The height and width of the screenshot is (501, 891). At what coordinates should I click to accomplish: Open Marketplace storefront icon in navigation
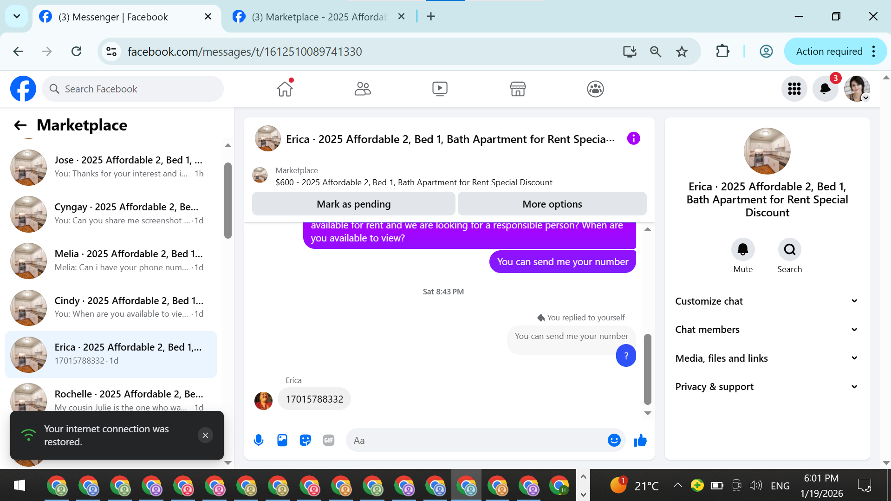518,89
